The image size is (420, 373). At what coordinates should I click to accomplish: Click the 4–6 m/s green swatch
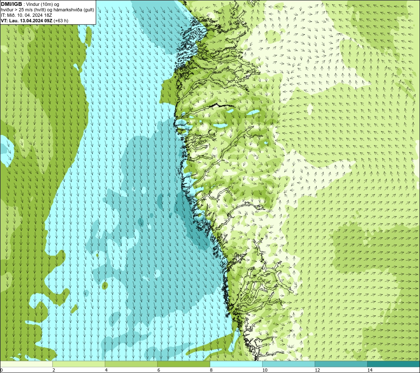pyautogui.click(x=131, y=364)
